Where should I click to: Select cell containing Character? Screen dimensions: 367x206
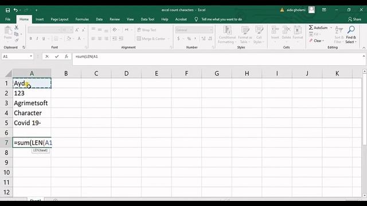(x=32, y=113)
